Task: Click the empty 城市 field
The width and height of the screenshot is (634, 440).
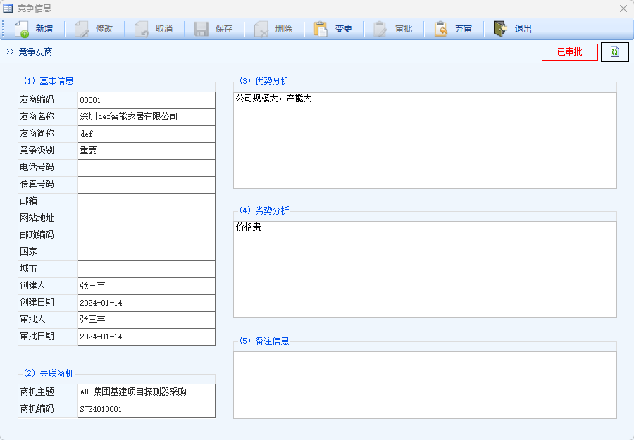Action: tap(147, 269)
